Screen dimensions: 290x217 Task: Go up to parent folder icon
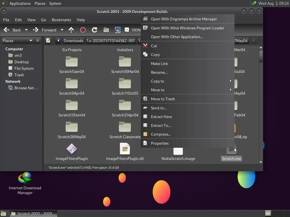(71, 30)
